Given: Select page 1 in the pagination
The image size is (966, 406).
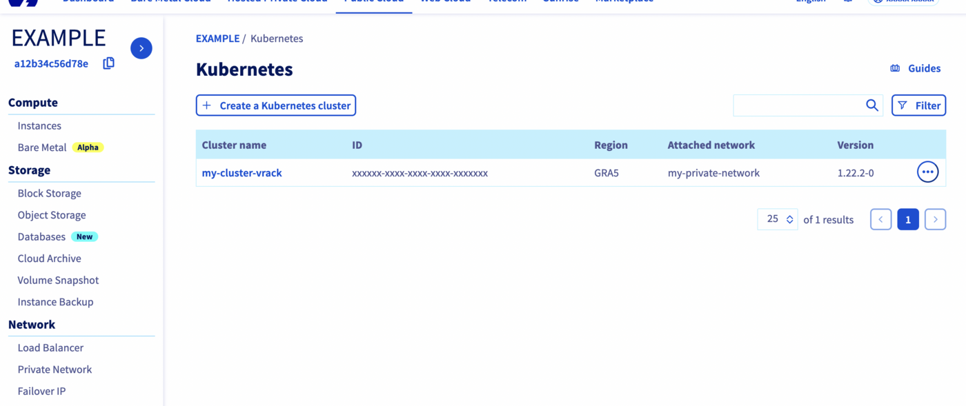Looking at the screenshot, I should 908,219.
